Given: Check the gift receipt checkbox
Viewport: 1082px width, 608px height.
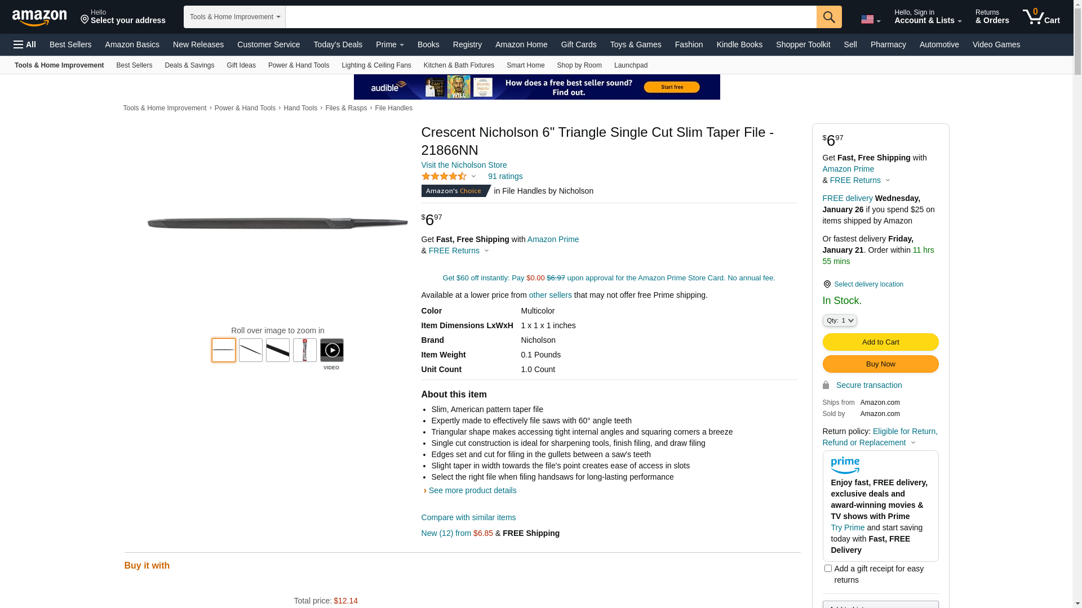Looking at the screenshot, I should pyautogui.click(x=828, y=569).
